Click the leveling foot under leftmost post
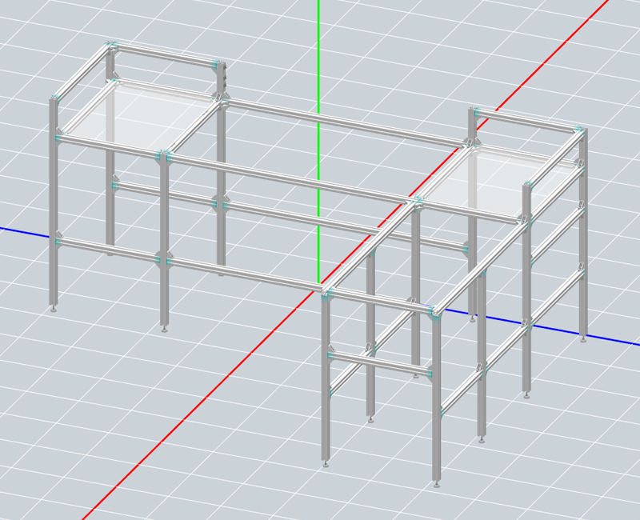This screenshot has height=520, width=640. point(54,307)
